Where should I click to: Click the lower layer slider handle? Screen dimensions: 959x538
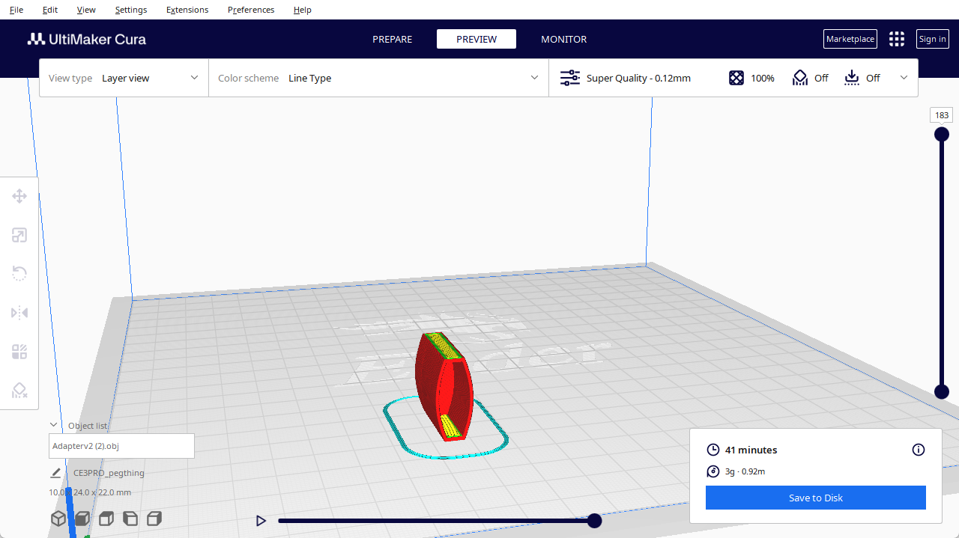(942, 391)
